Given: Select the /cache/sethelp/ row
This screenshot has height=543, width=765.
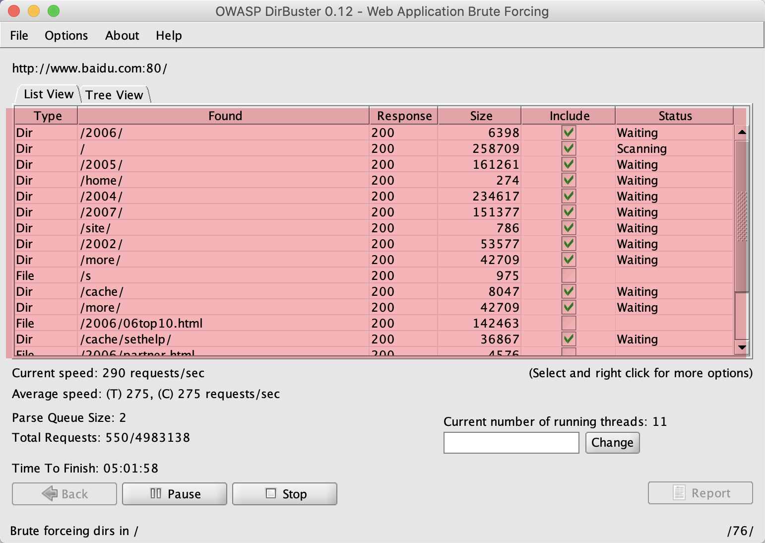Looking at the screenshot, I should (223, 339).
